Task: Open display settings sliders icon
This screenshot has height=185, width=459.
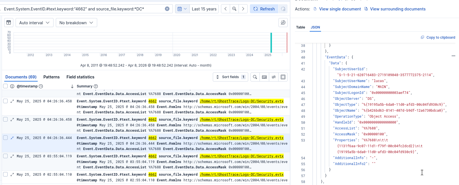Action: [x=274, y=77]
